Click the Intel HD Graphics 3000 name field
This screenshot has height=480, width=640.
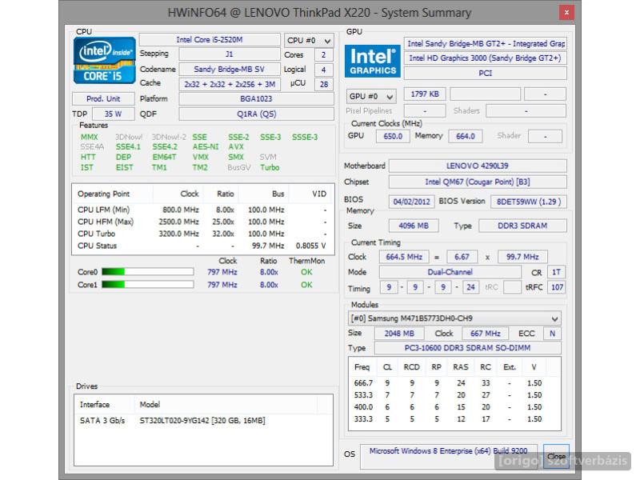click(x=486, y=58)
